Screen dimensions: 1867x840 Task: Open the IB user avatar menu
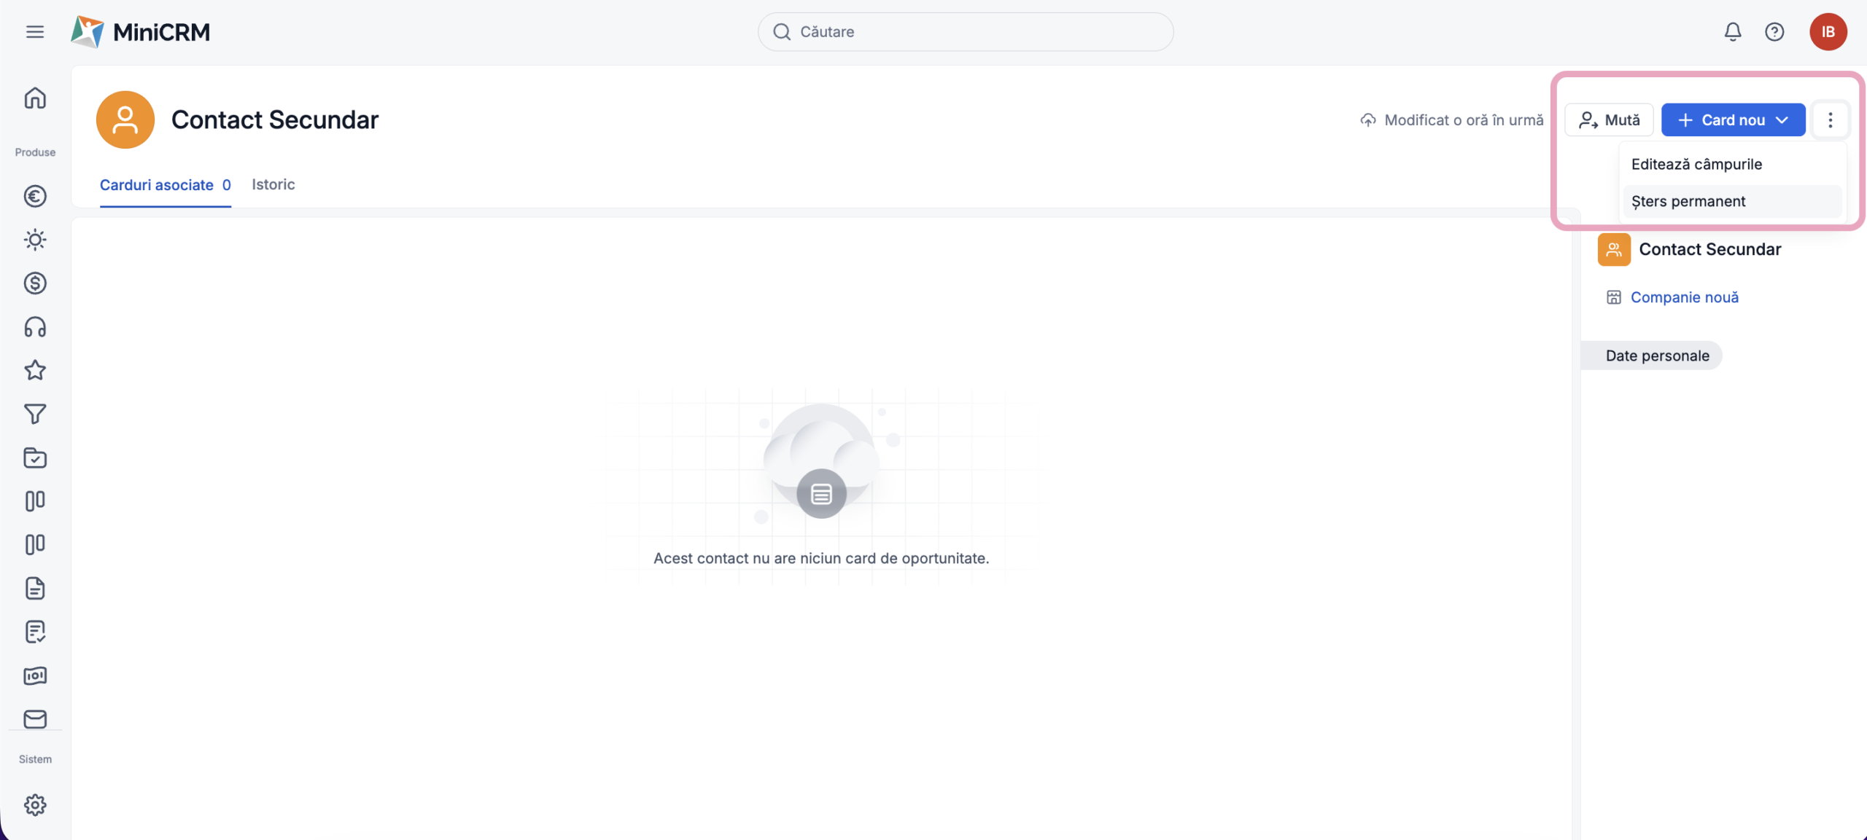pyautogui.click(x=1828, y=32)
